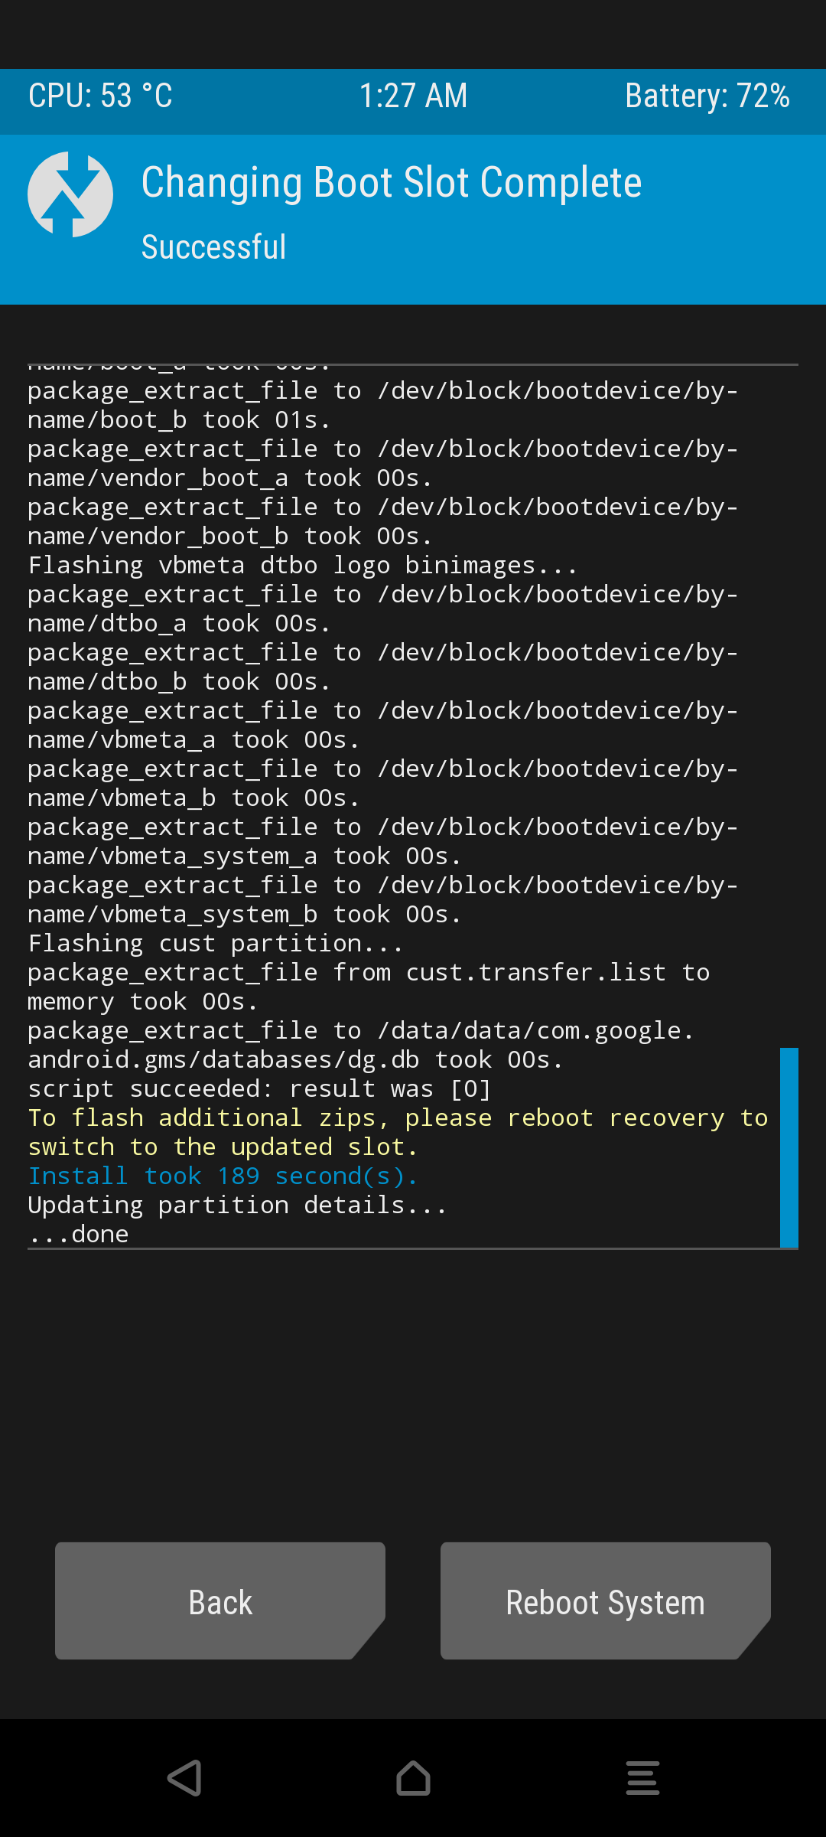Screen dimensions: 826x1837
Task: Click the Back button
Action: (x=220, y=1601)
